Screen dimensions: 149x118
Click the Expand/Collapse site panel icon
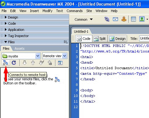(x=60, y=63)
